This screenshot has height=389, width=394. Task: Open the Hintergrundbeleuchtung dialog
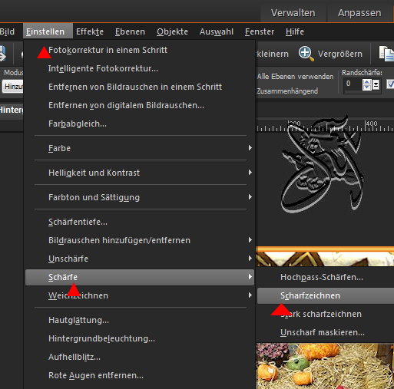tap(140, 338)
